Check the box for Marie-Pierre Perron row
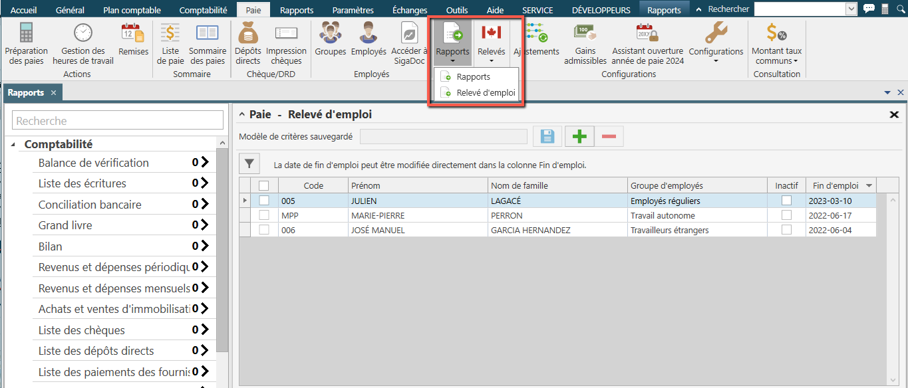The width and height of the screenshot is (908, 388). [x=264, y=215]
